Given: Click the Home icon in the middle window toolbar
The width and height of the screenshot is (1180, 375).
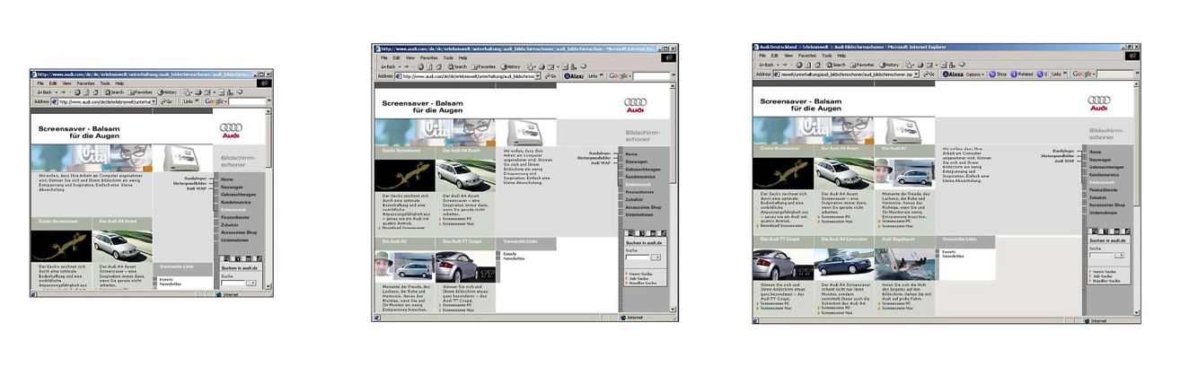Looking at the screenshot, I should coord(439,66).
